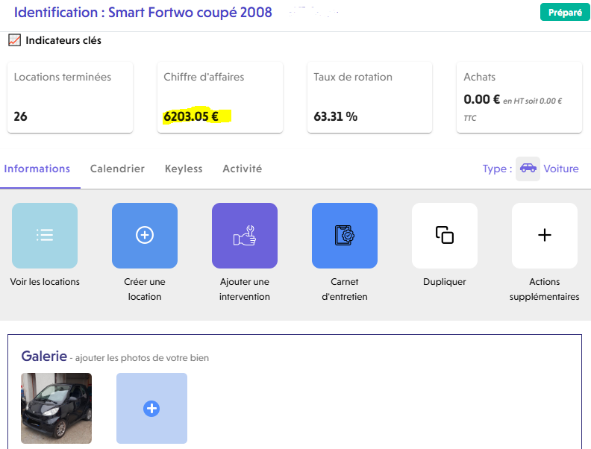Click the car icon next to Type
The height and width of the screenshot is (449, 591).
coord(528,169)
